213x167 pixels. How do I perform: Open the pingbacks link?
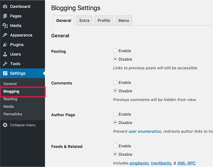tap(139, 163)
